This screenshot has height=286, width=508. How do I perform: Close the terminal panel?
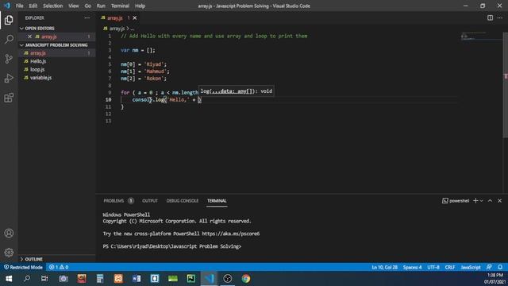[x=499, y=201]
